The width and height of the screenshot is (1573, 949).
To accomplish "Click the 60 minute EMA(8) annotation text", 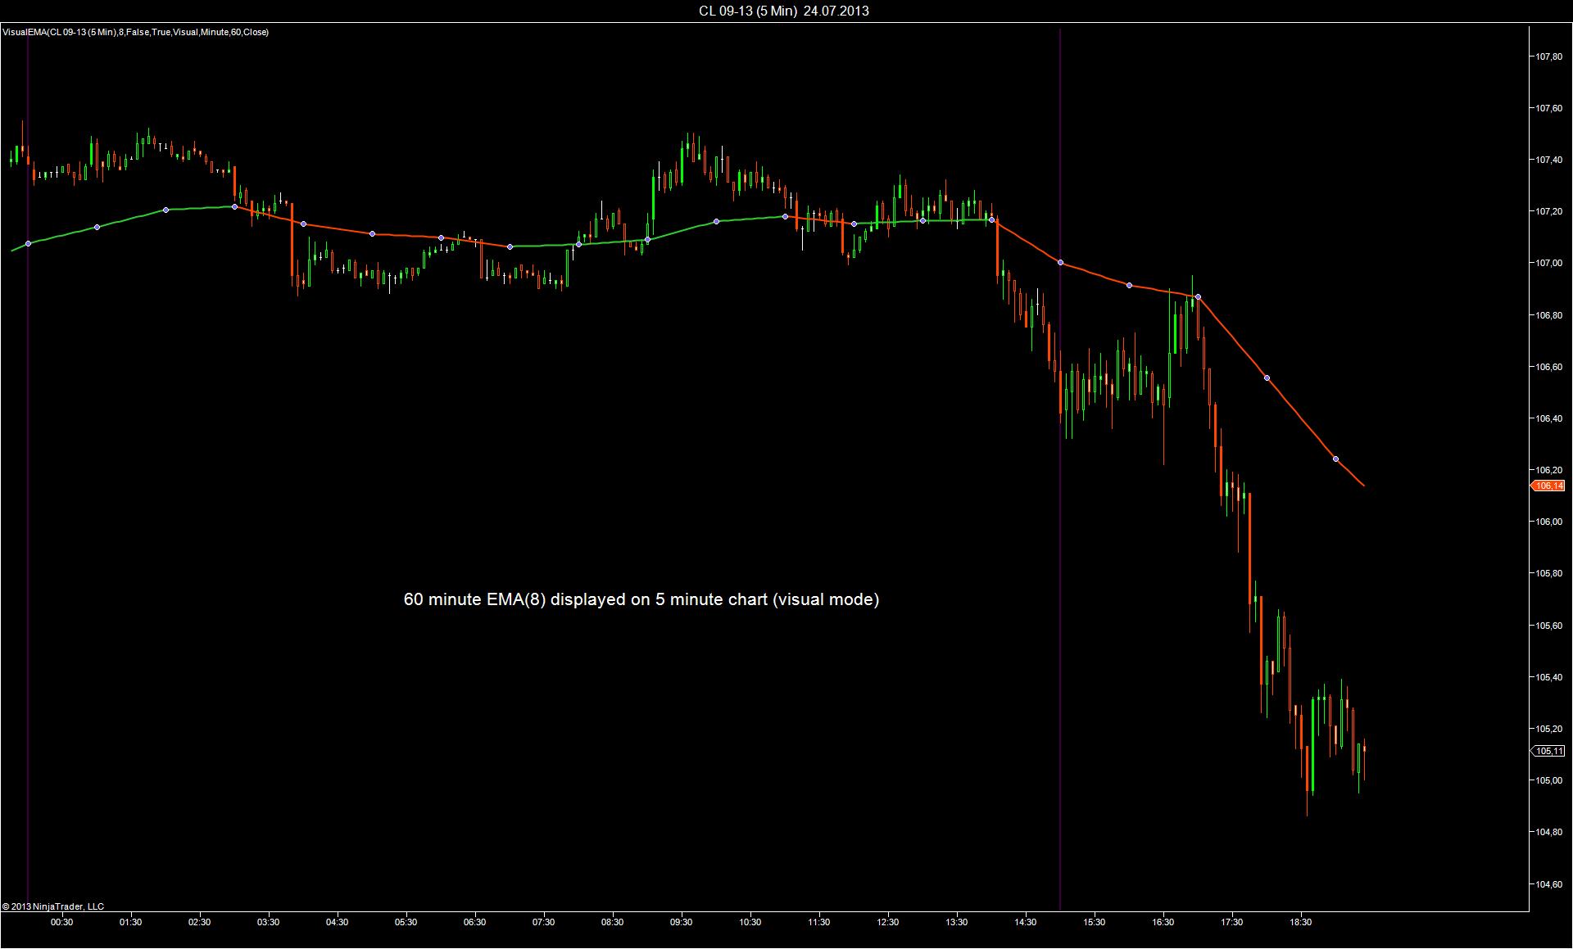I will (641, 599).
